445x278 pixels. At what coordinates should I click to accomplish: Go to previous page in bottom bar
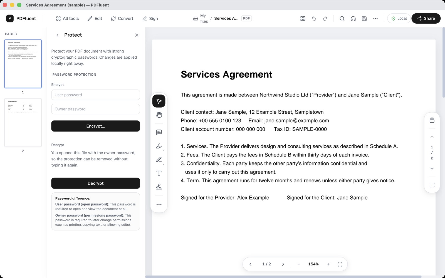click(x=250, y=264)
